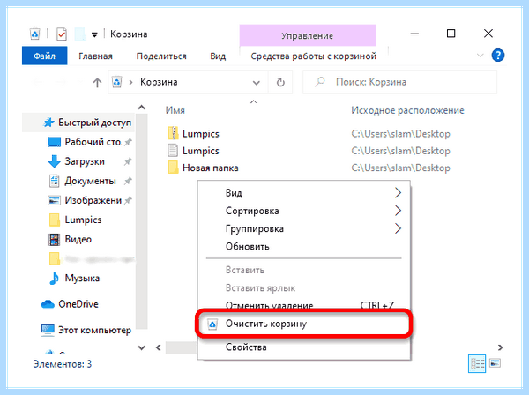The height and width of the screenshot is (395, 529).
Task: Switch to the Вид ribbon tab
Action: tap(218, 56)
